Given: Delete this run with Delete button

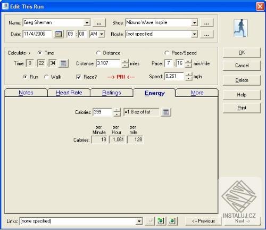Looking at the screenshot, I should click(242, 80).
